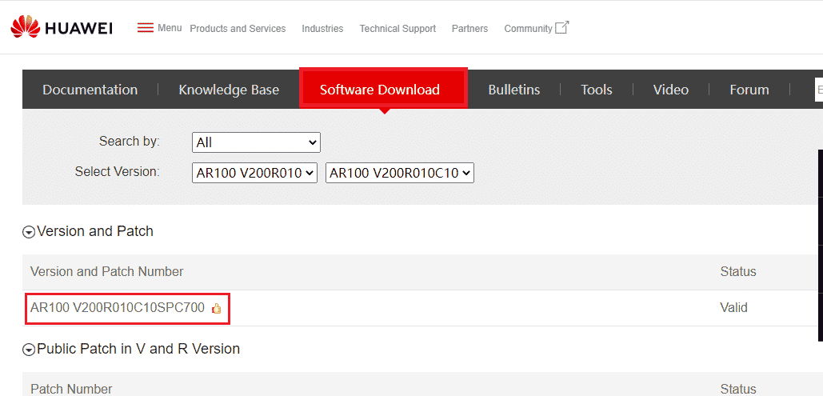Open the Community link
The height and width of the screenshot is (396, 823).
pyautogui.click(x=528, y=28)
